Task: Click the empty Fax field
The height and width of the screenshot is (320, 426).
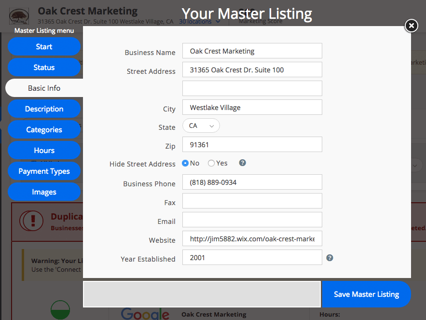Action: pos(252,201)
